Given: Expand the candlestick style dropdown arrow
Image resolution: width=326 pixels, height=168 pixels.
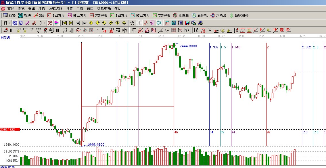Looking at the screenshot, I should point(45,23).
